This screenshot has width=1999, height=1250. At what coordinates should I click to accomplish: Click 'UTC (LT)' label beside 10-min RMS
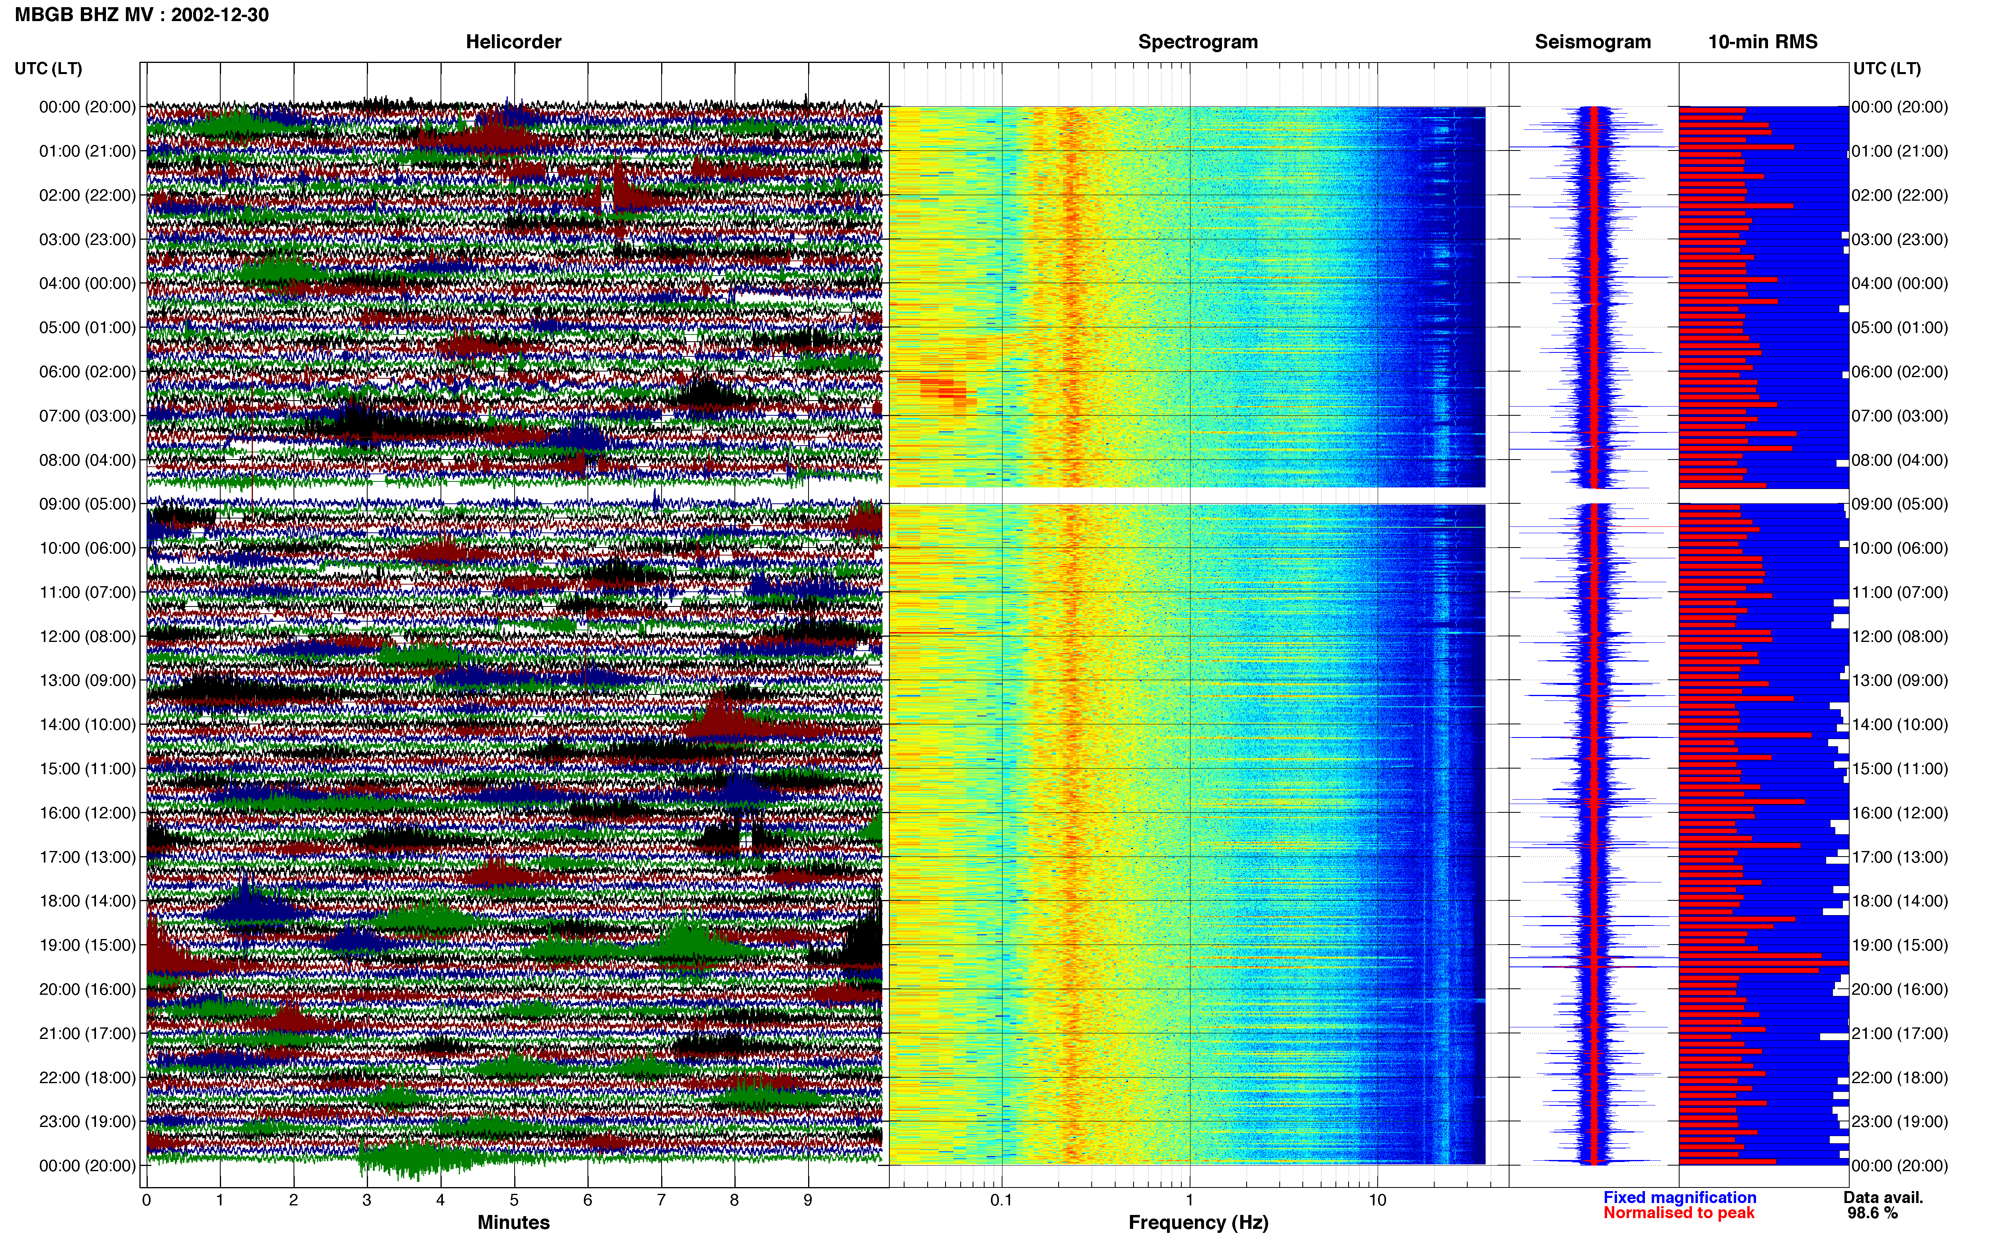point(1887,68)
